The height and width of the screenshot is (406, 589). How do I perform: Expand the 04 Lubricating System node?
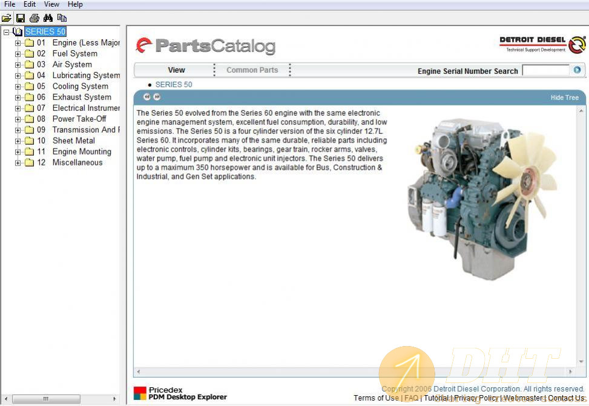[x=18, y=76]
